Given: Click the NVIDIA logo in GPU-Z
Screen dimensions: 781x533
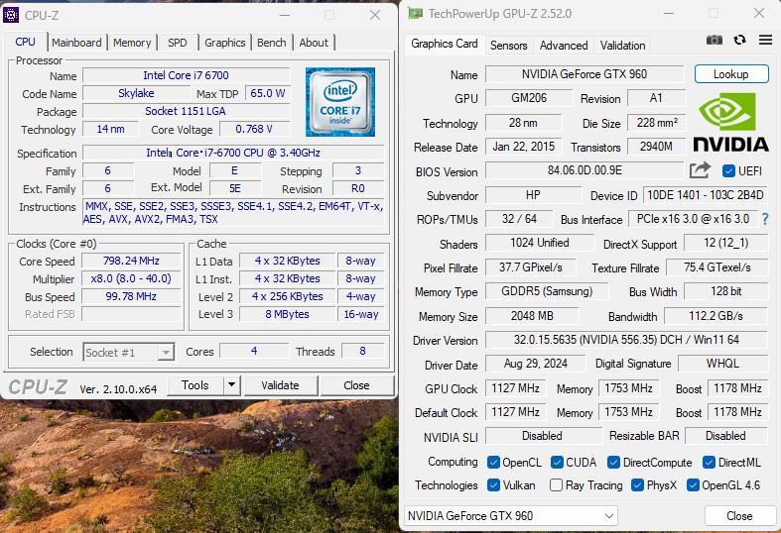Looking at the screenshot, I should pos(730,122).
